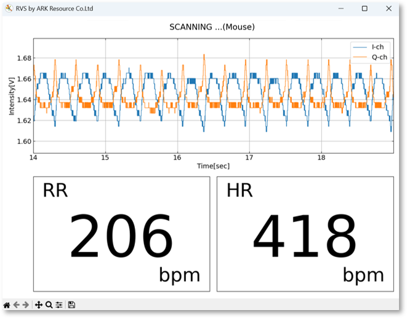
Task: Select the Zoom magnifier tool
Action: (49, 305)
